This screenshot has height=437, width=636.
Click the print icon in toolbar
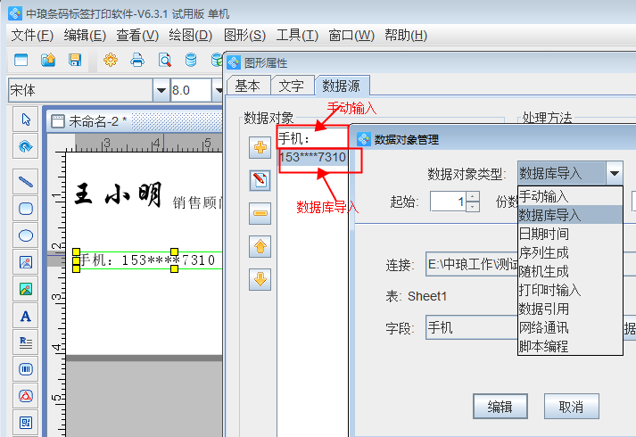coord(137,61)
